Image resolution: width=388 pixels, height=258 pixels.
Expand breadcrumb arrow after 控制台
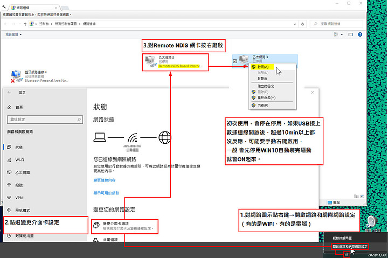click(x=52, y=24)
